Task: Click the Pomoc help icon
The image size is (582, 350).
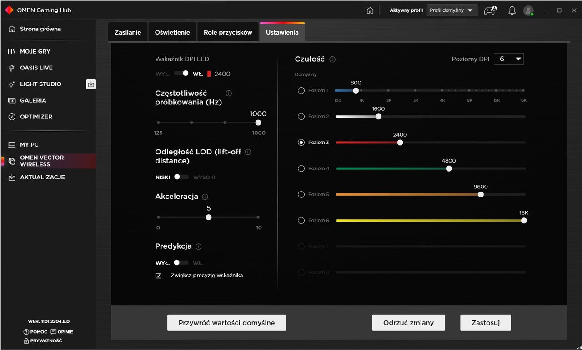Action: pos(26,332)
